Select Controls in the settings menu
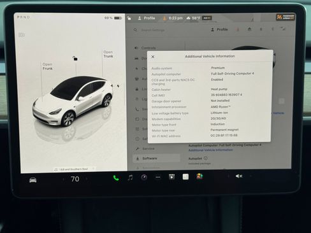The image size is (311, 233). (146, 48)
